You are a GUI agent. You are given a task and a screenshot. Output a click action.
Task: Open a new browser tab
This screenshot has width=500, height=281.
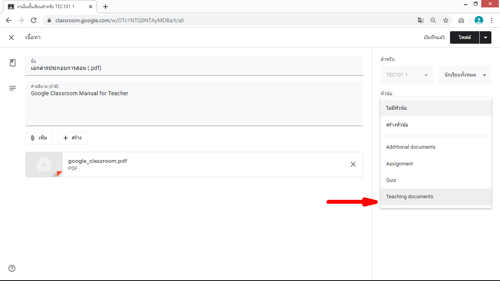[105, 7]
